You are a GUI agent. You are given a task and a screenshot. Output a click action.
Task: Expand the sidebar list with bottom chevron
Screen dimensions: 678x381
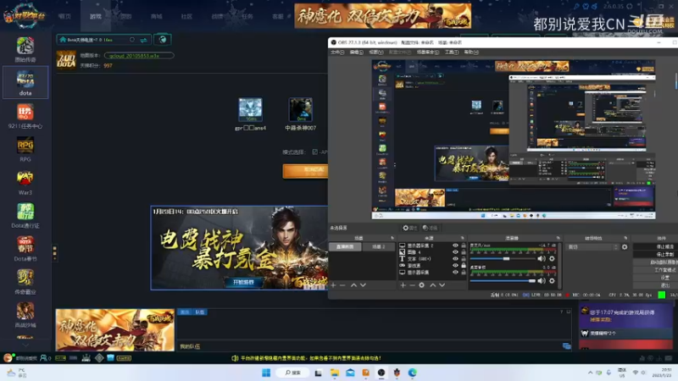pyautogui.click(x=25, y=345)
